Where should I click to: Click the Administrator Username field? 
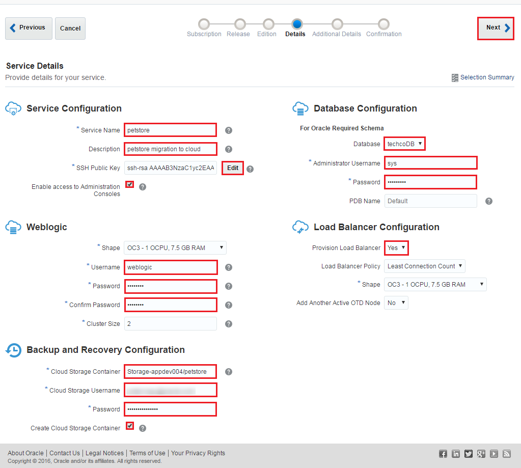431,163
